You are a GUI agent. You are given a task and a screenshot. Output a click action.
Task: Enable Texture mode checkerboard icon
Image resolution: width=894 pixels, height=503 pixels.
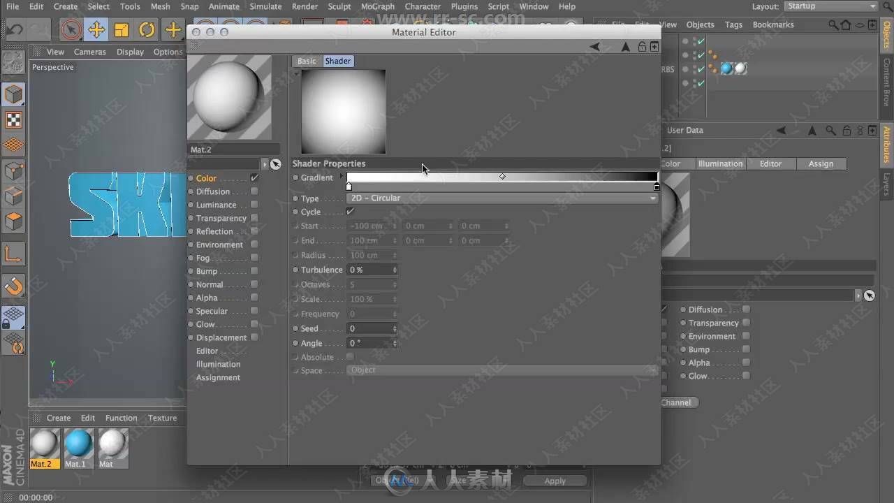click(x=13, y=119)
